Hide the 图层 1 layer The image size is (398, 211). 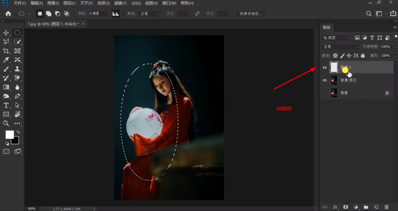pos(325,67)
